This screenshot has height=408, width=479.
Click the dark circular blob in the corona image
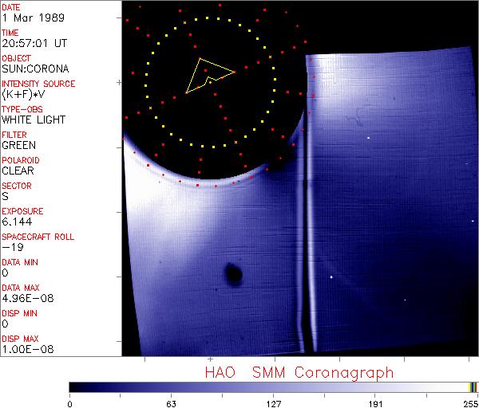[234, 274]
